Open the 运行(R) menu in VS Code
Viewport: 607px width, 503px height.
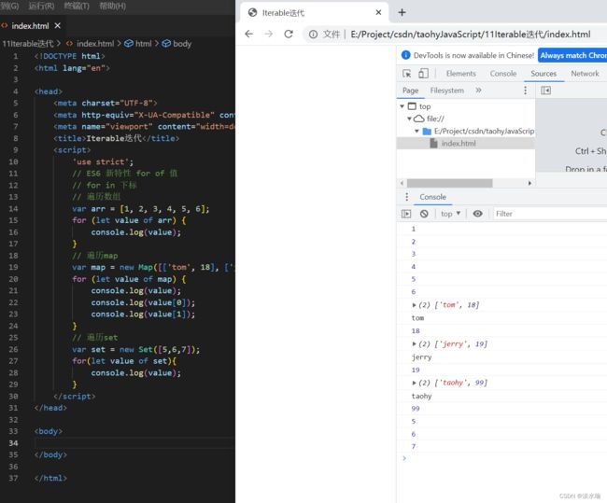point(41,6)
